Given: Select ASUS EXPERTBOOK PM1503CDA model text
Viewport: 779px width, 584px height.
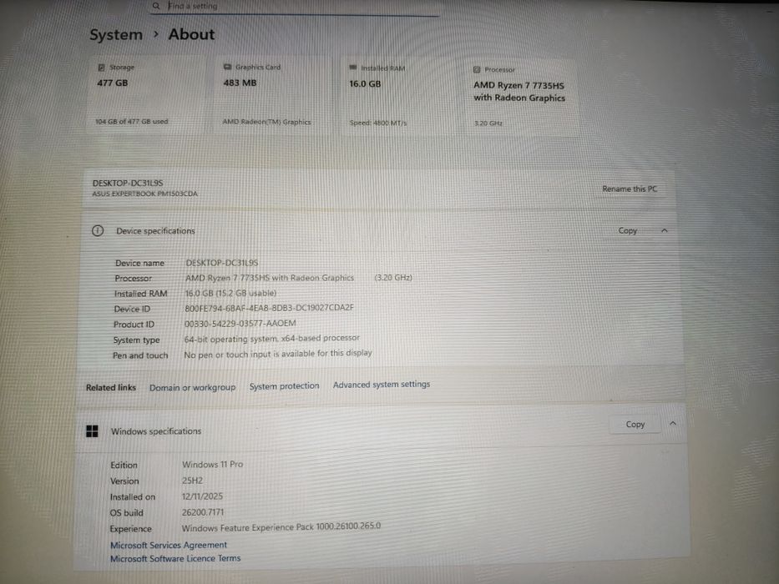Looking at the screenshot, I should [144, 194].
